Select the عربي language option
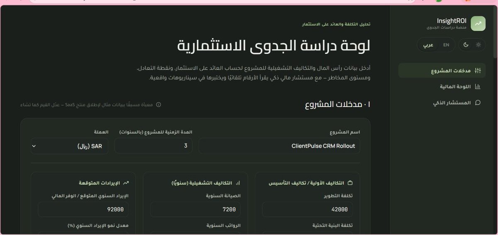 428,45
